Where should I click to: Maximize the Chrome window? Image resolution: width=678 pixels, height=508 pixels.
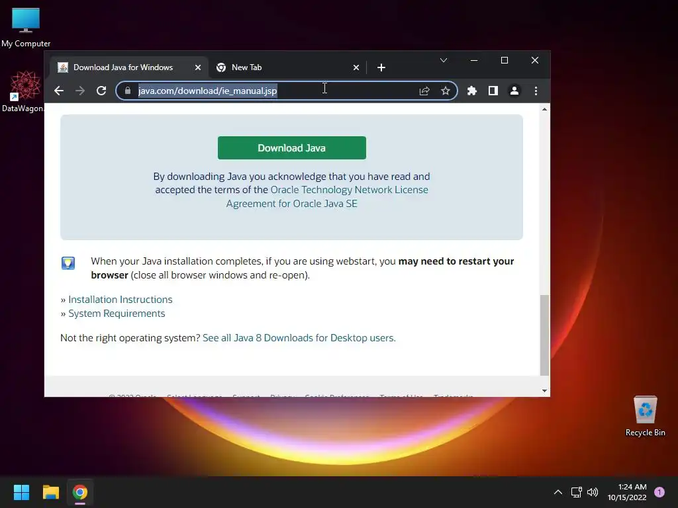coord(504,60)
